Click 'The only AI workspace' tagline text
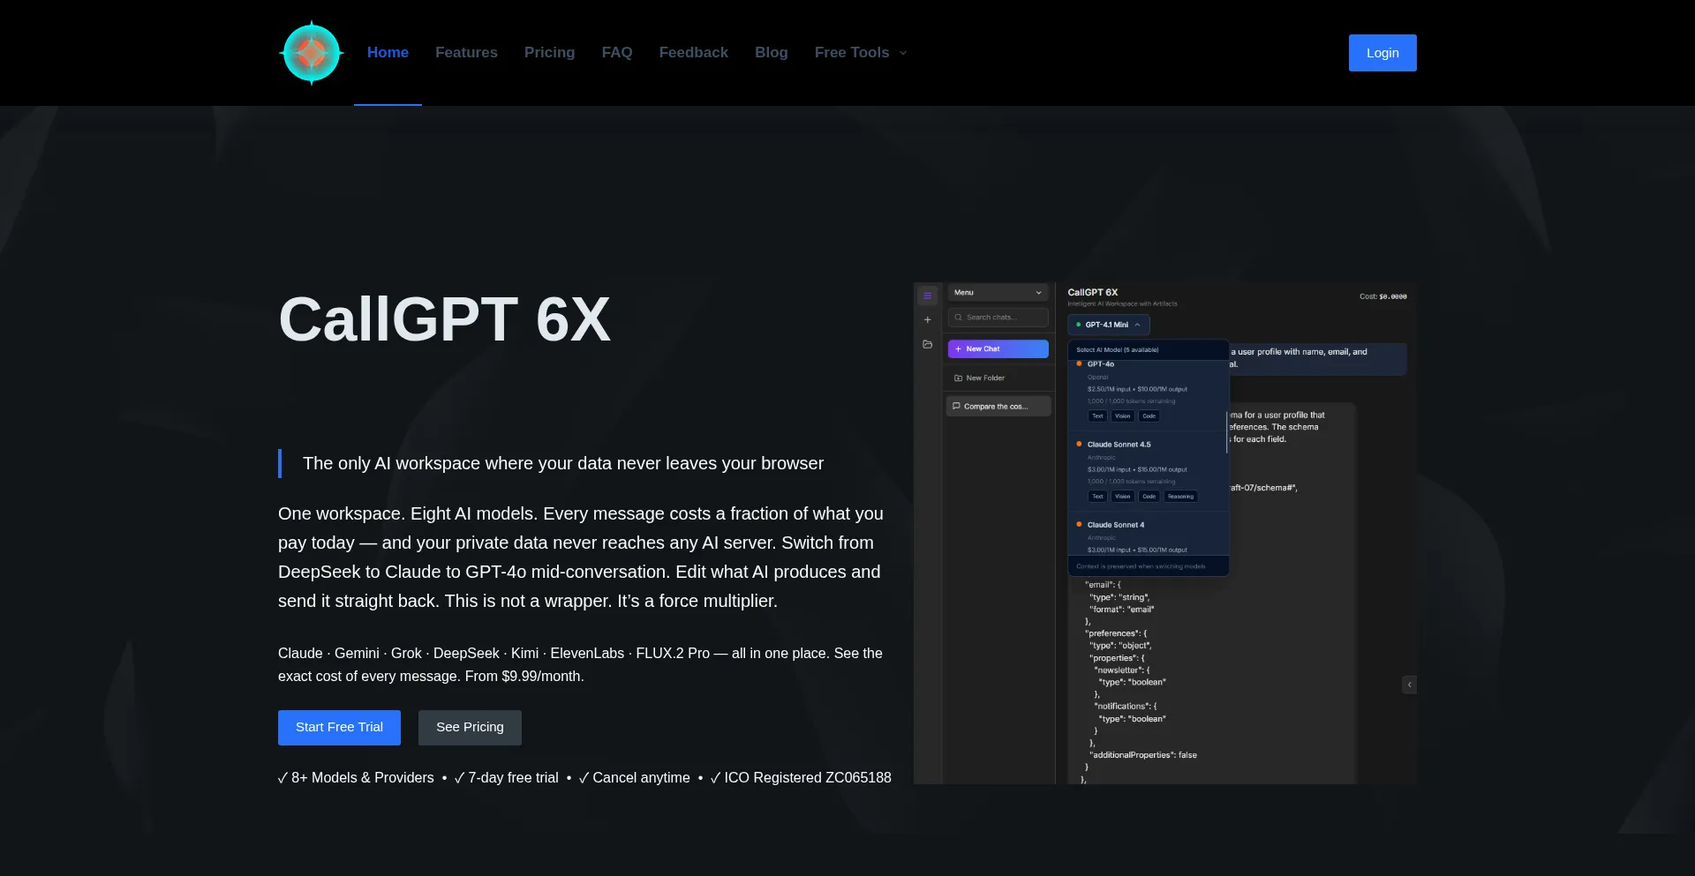This screenshot has height=876, width=1695. pyautogui.click(x=563, y=464)
